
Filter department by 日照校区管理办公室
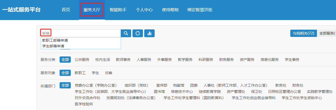pos(285,92)
